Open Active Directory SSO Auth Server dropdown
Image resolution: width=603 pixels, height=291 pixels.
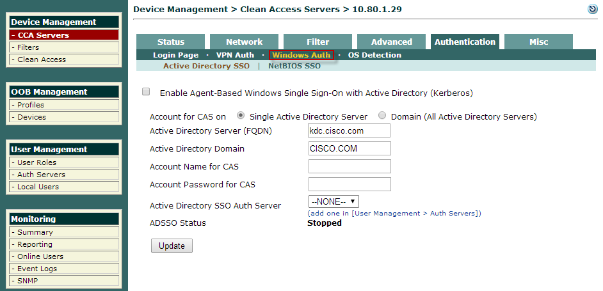tap(334, 201)
